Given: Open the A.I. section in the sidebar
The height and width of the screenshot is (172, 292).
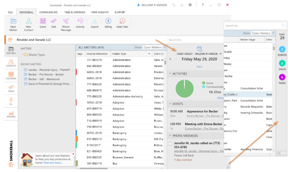Looking at the screenshot, I should [x=11, y=101].
